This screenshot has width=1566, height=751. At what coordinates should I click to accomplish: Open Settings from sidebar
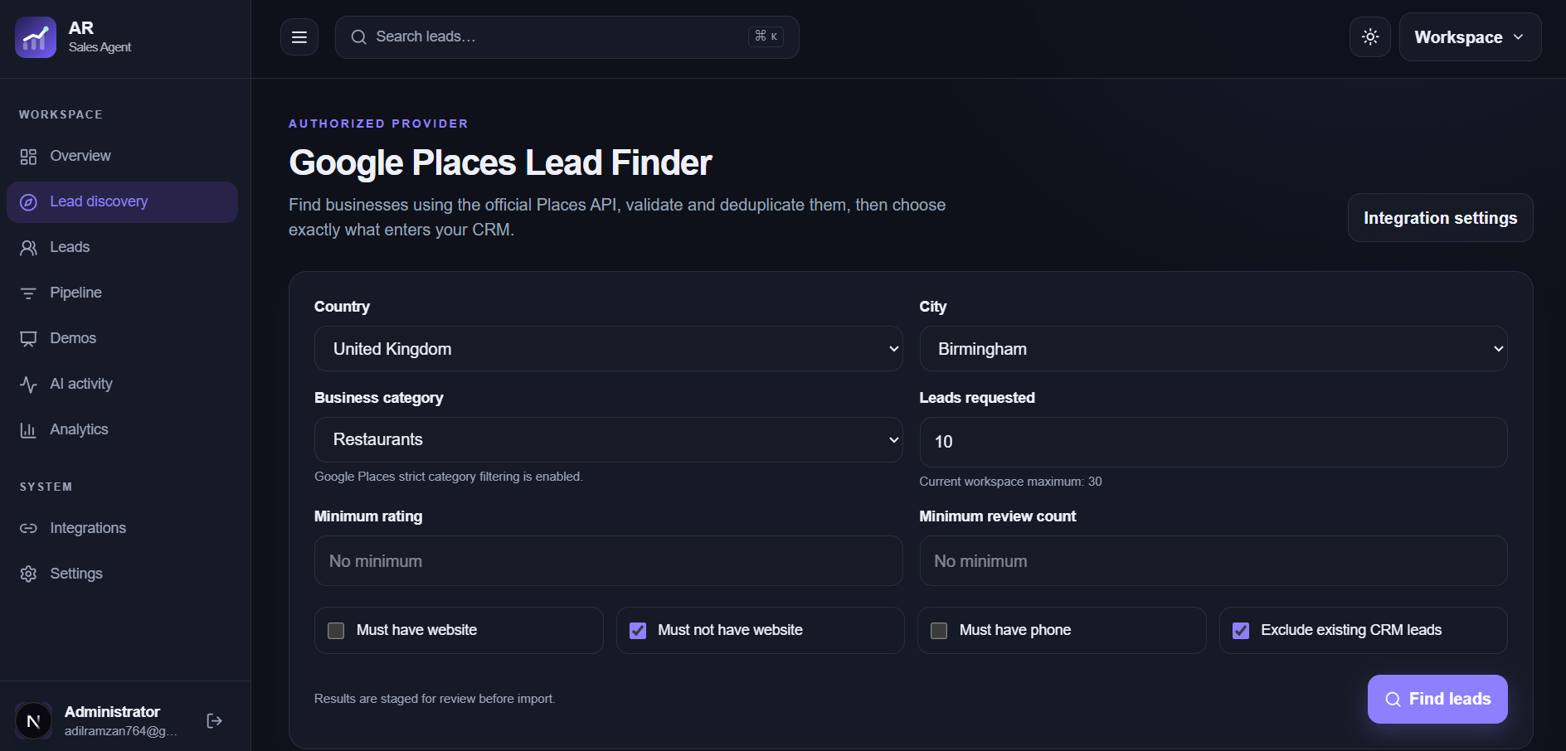122,574
